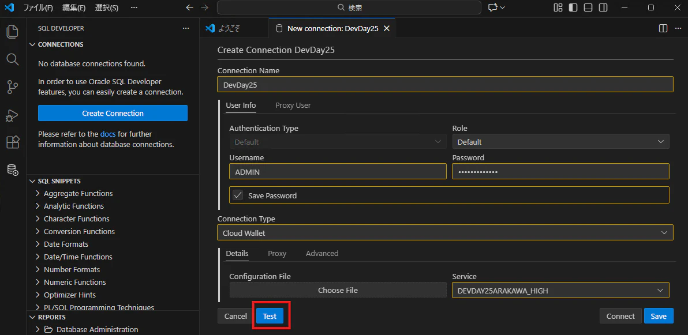
Task: Open the Service dropdown
Action: point(561,290)
